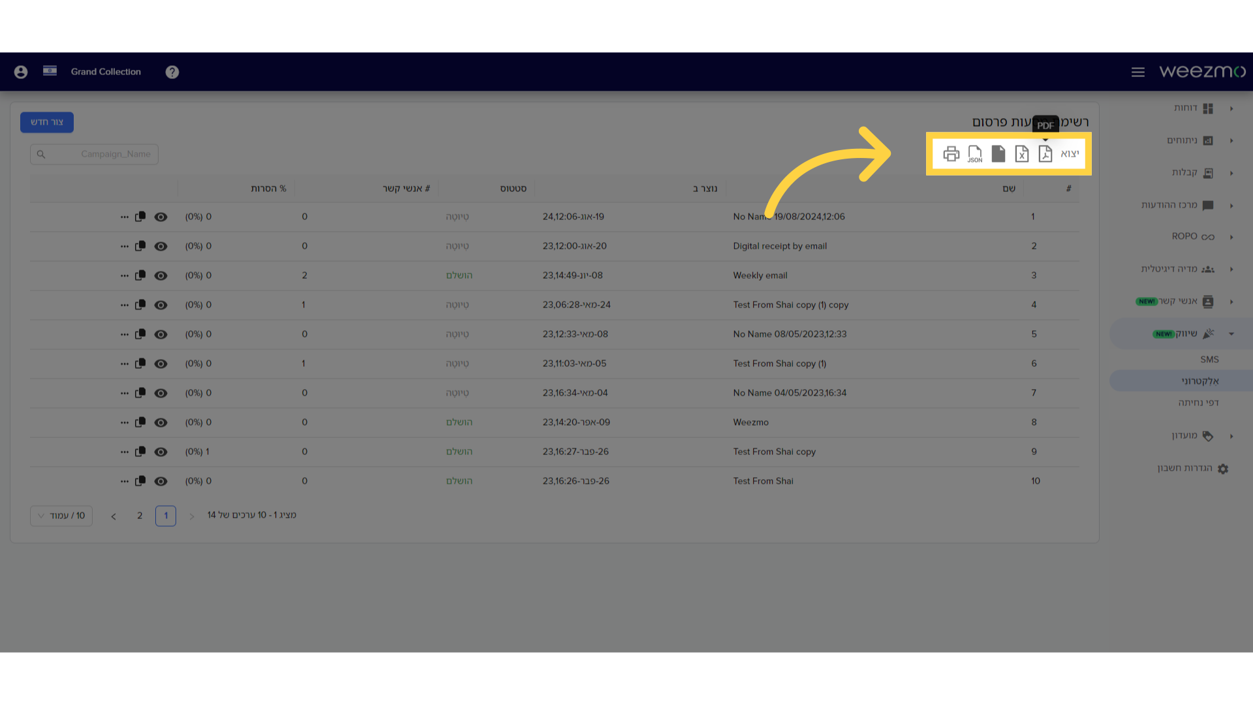Export the list as plain document file

pos(998,153)
